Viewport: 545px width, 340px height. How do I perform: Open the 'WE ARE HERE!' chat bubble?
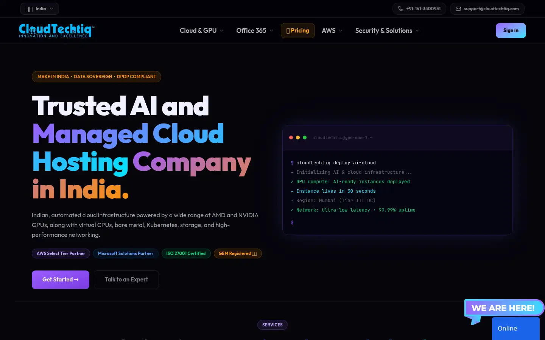coord(503,308)
